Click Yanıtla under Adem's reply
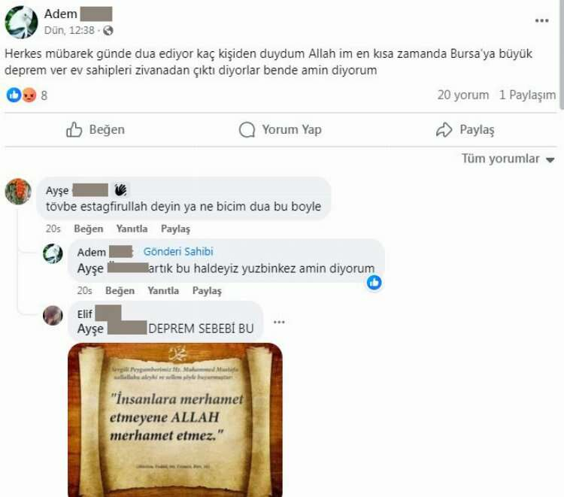 coord(163,290)
